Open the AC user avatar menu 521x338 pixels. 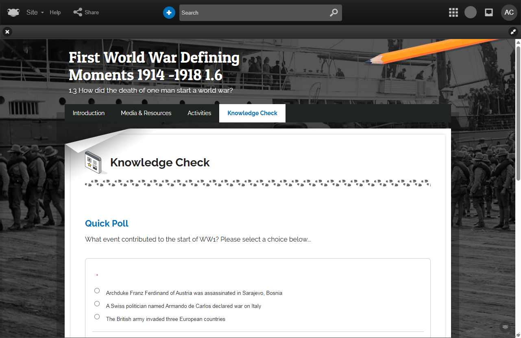tap(509, 13)
